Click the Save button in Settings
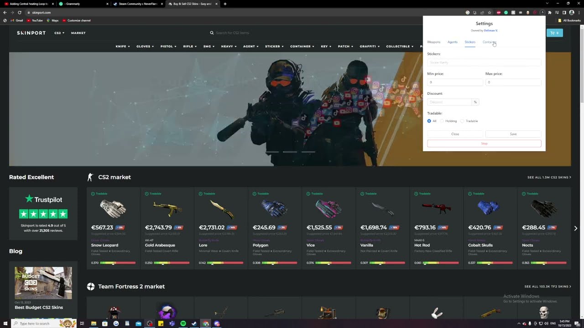Image resolution: width=584 pixels, height=328 pixels. [x=513, y=134]
